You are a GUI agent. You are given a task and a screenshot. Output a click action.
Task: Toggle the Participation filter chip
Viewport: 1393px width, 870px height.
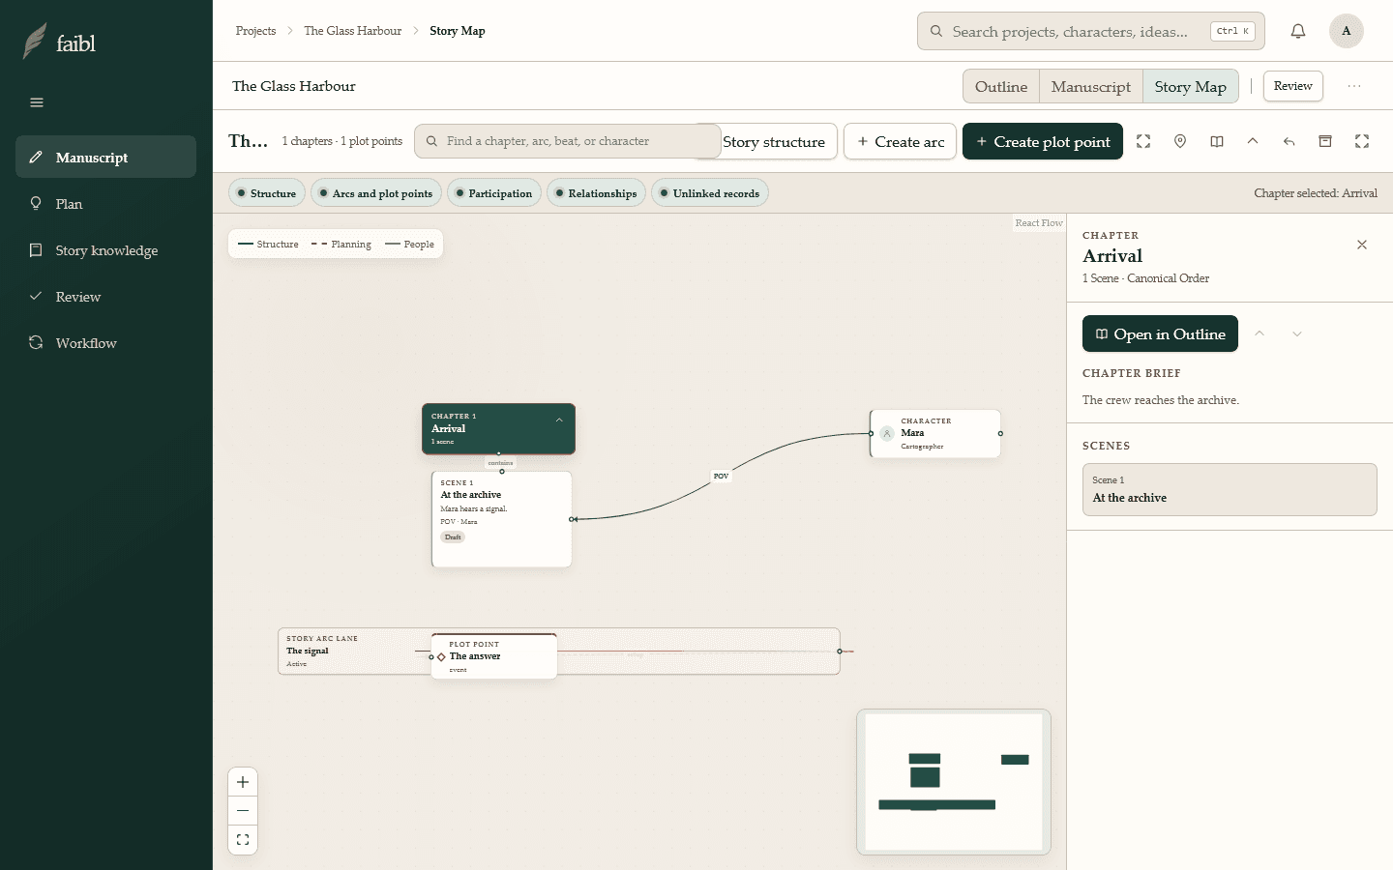493,193
